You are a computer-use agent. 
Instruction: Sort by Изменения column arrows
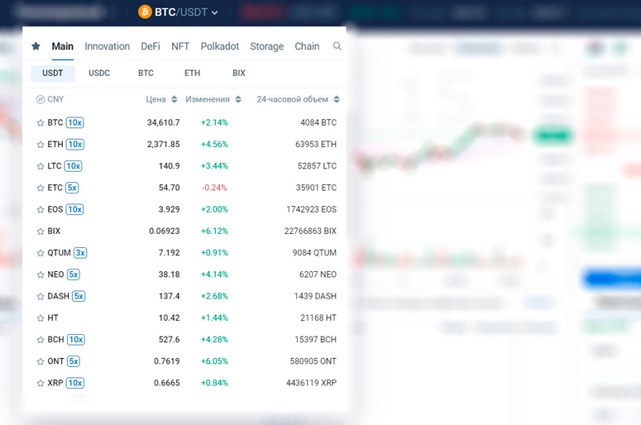pos(238,99)
